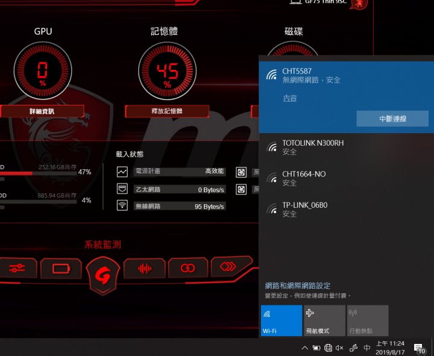Open 網路和網際網路設定 link

pos(298,286)
